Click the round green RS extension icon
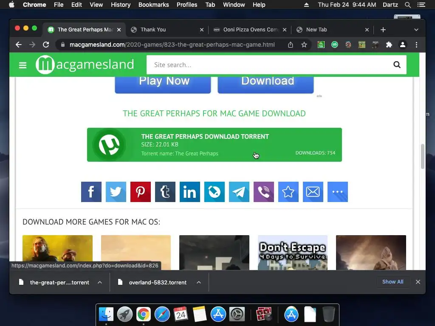Image resolution: width=435 pixels, height=326 pixels. point(335,45)
